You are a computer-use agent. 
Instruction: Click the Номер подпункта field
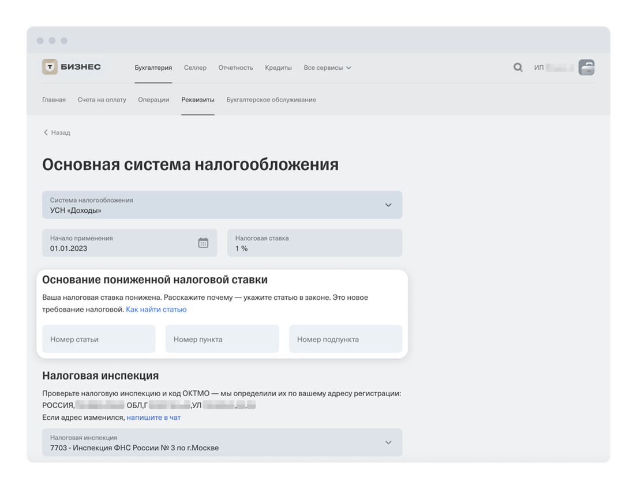click(345, 339)
